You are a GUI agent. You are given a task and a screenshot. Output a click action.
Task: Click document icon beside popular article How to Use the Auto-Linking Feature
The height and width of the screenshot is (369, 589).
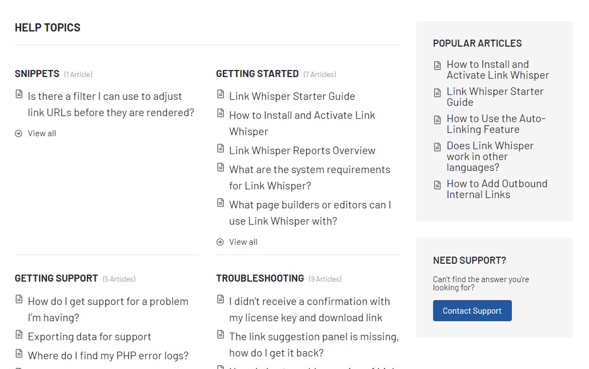[437, 120]
